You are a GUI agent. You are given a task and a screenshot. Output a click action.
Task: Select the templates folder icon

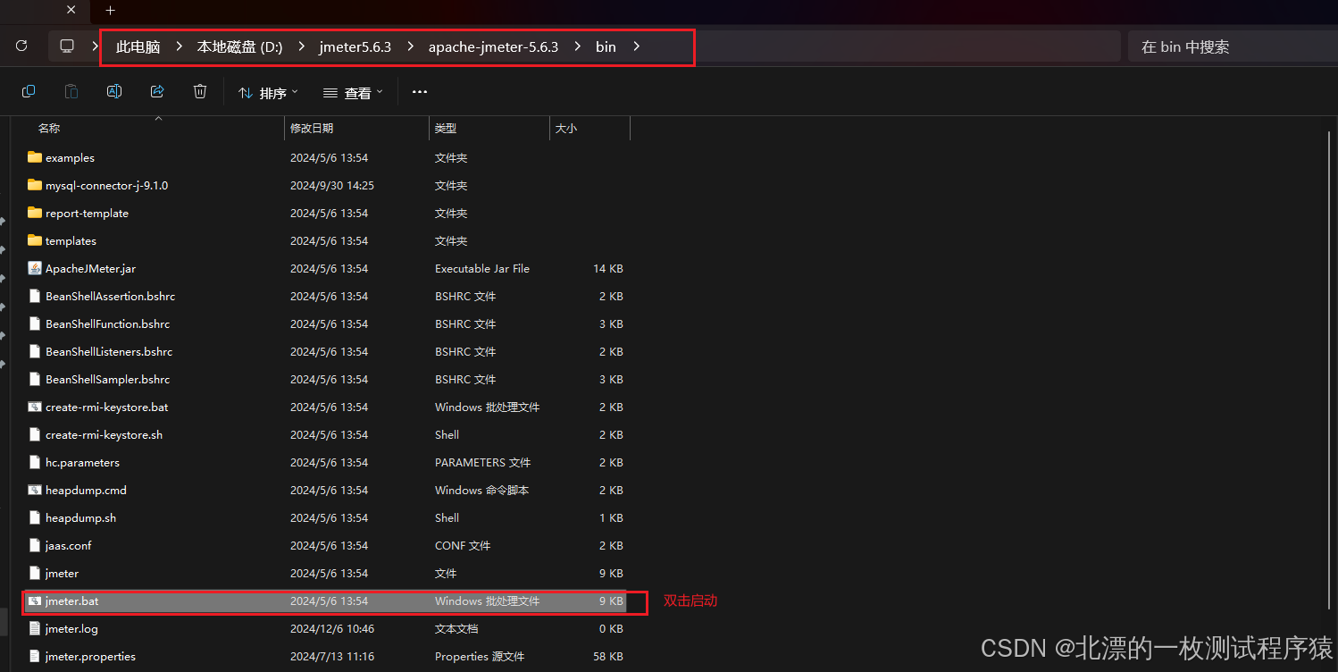pyautogui.click(x=35, y=240)
